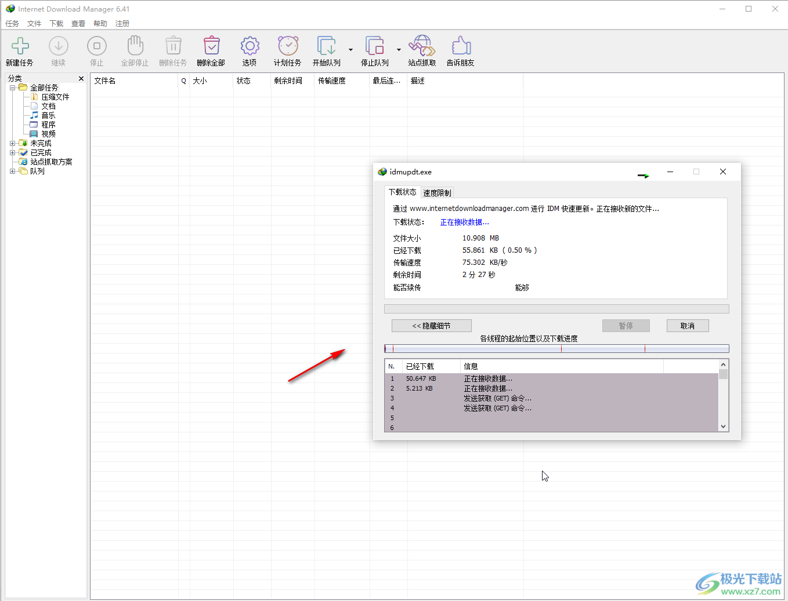Screen dimensions: 788x601
Task: Select the 文档 category
Action: [48, 106]
